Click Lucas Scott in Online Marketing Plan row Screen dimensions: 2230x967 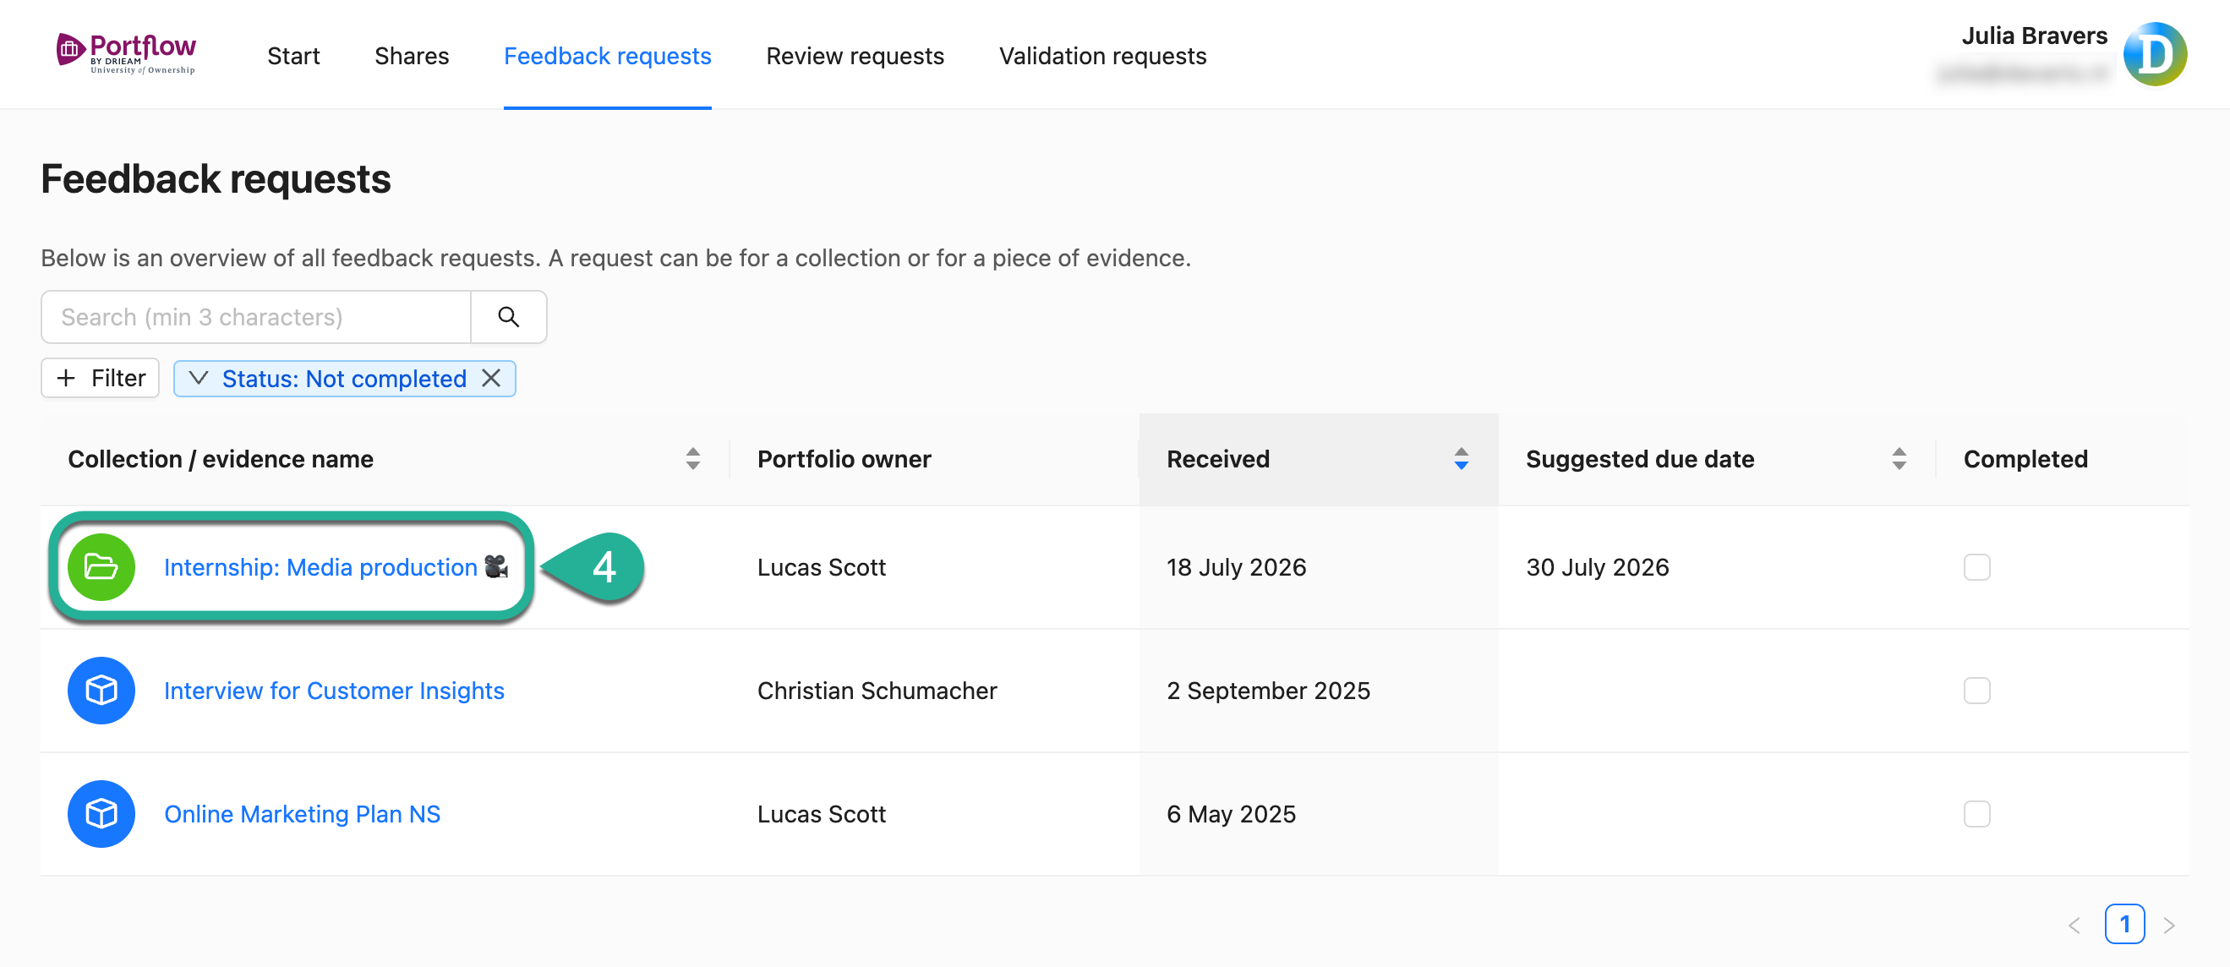pyautogui.click(x=822, y=814)
